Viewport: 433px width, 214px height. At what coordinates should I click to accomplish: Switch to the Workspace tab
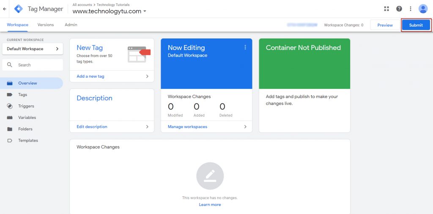(x=17, y=25)
